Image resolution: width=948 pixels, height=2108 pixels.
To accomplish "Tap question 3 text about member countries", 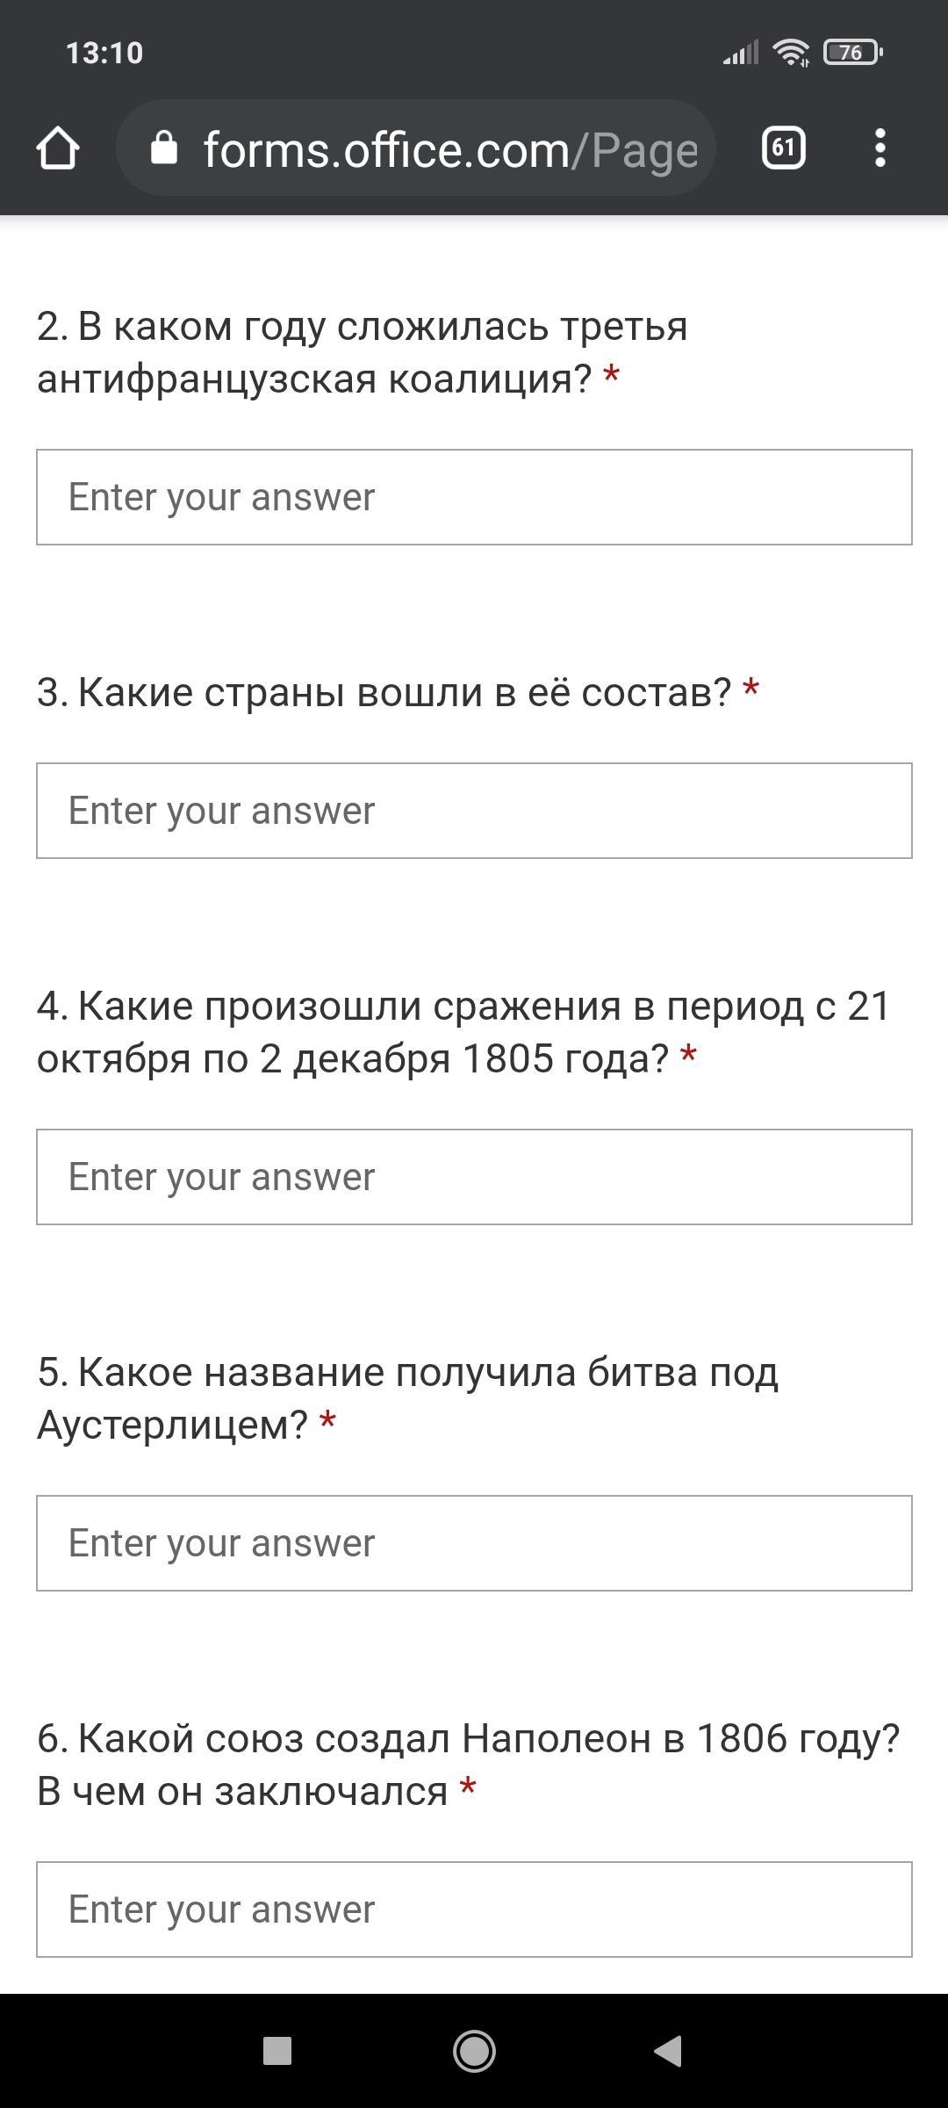I will click(x=384, y=692).
